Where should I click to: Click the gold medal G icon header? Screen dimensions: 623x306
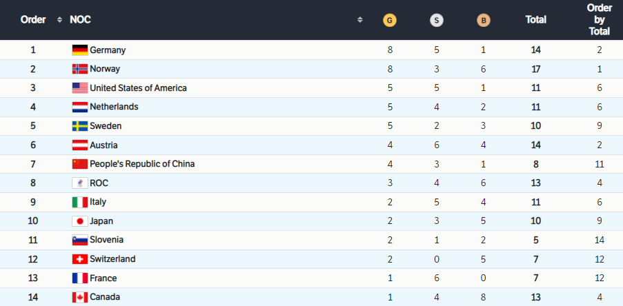pyautogui.click(x=389, y=21)
